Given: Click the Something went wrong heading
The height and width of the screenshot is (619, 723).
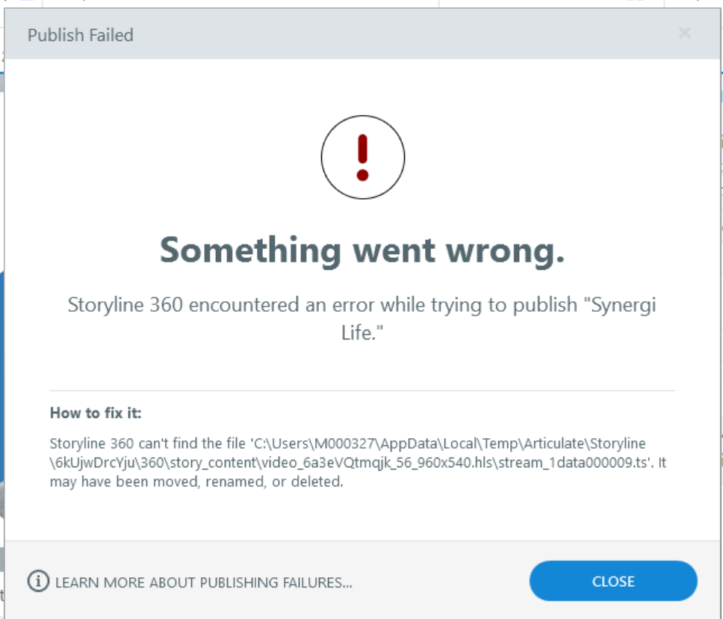Looking at the screenshot, I should click(x=362, y=250).
